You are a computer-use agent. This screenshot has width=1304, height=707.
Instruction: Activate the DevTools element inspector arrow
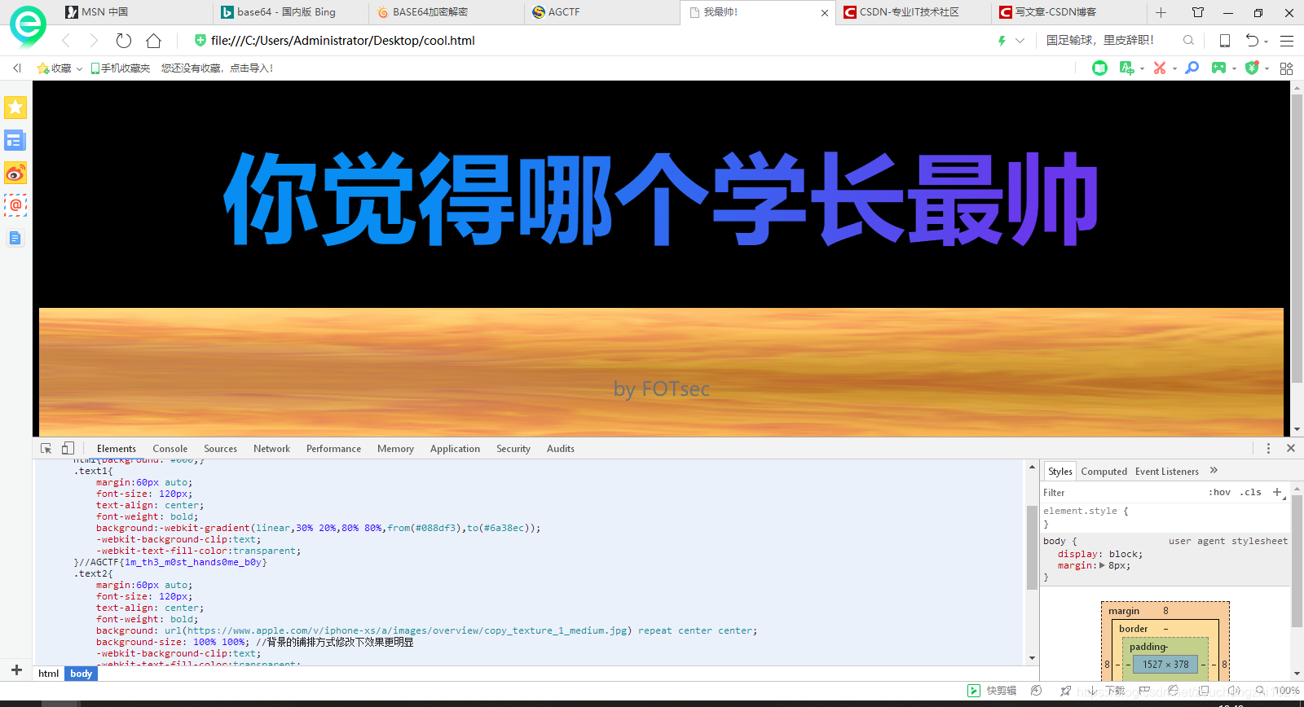(46, 449)
